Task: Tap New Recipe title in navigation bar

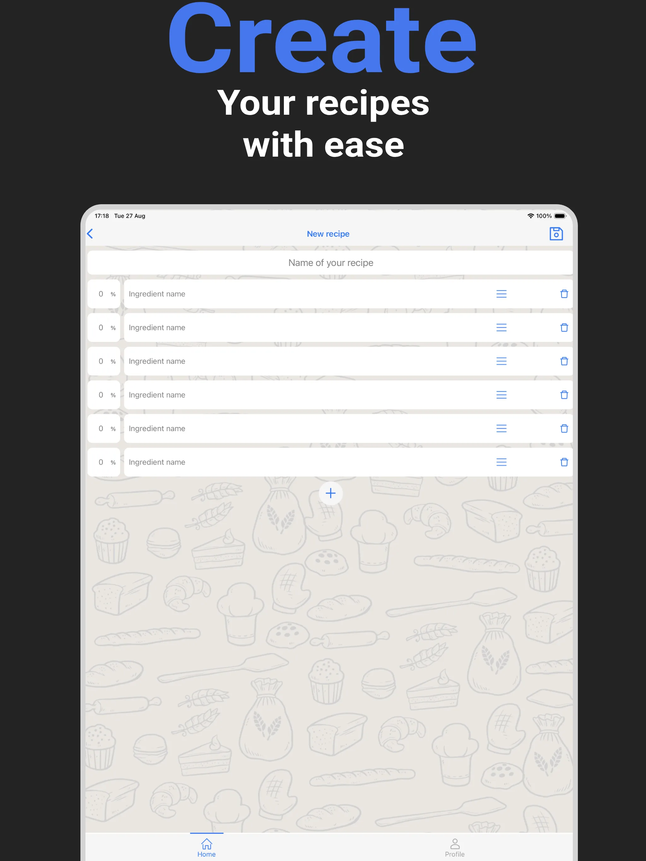Action: pos(328,234)
